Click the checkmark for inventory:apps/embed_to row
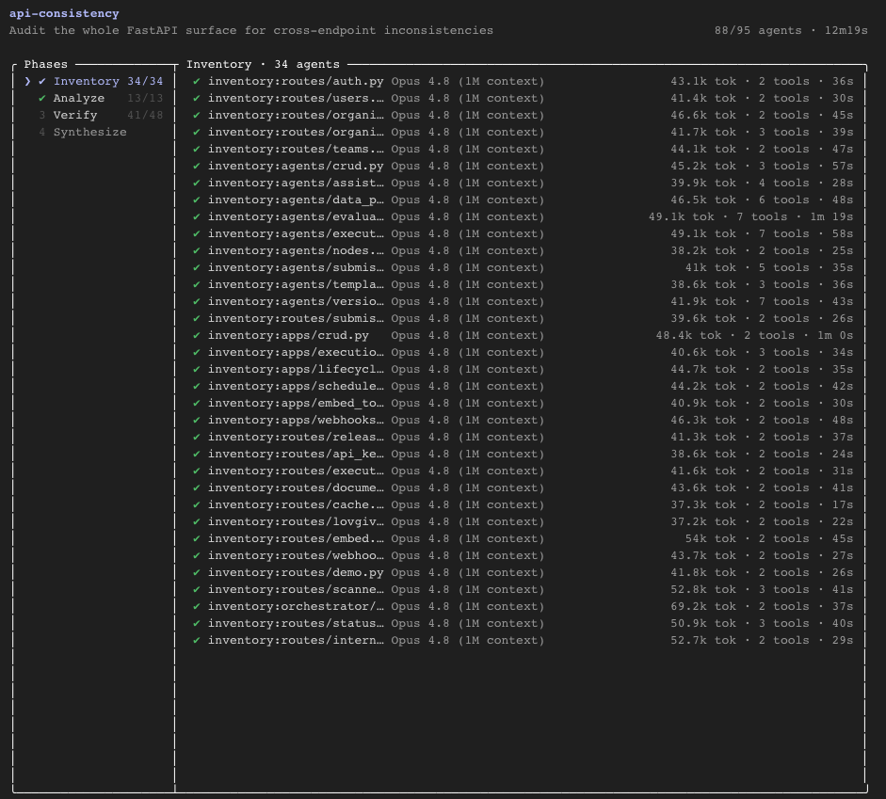 coord(197,403)
